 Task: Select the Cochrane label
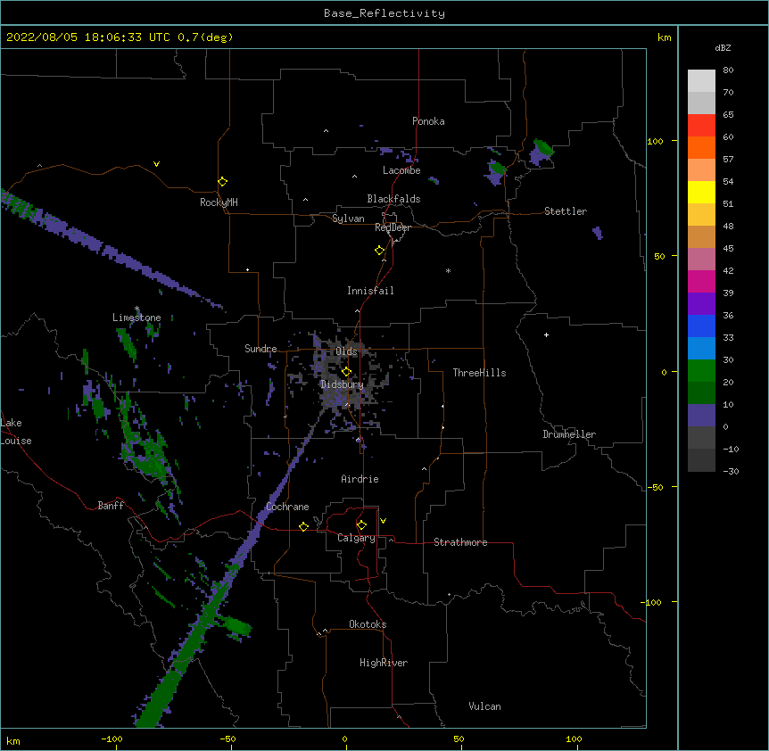[x=287, y=507]
